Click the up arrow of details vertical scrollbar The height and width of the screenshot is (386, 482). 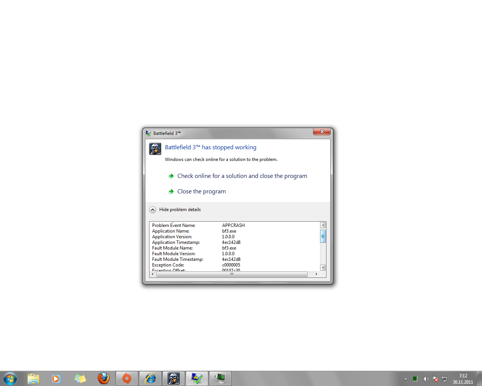pyautogui.click(x=323, y=225)
